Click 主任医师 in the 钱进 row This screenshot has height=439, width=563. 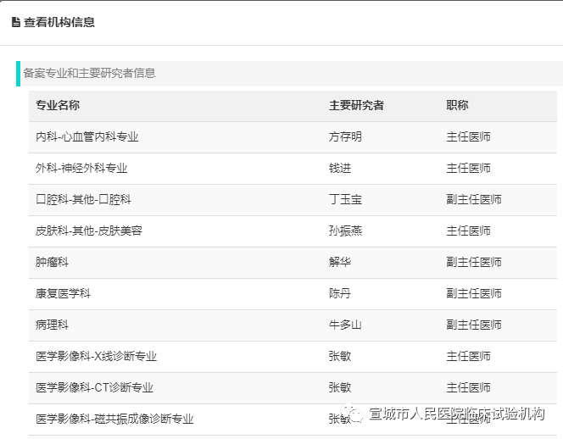[468, 168]
